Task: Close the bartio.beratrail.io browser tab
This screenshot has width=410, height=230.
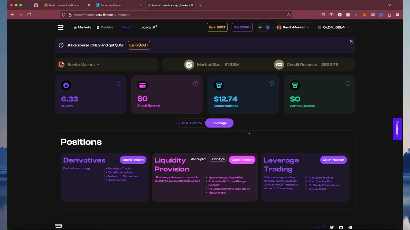Action: [x=89, y=5]
